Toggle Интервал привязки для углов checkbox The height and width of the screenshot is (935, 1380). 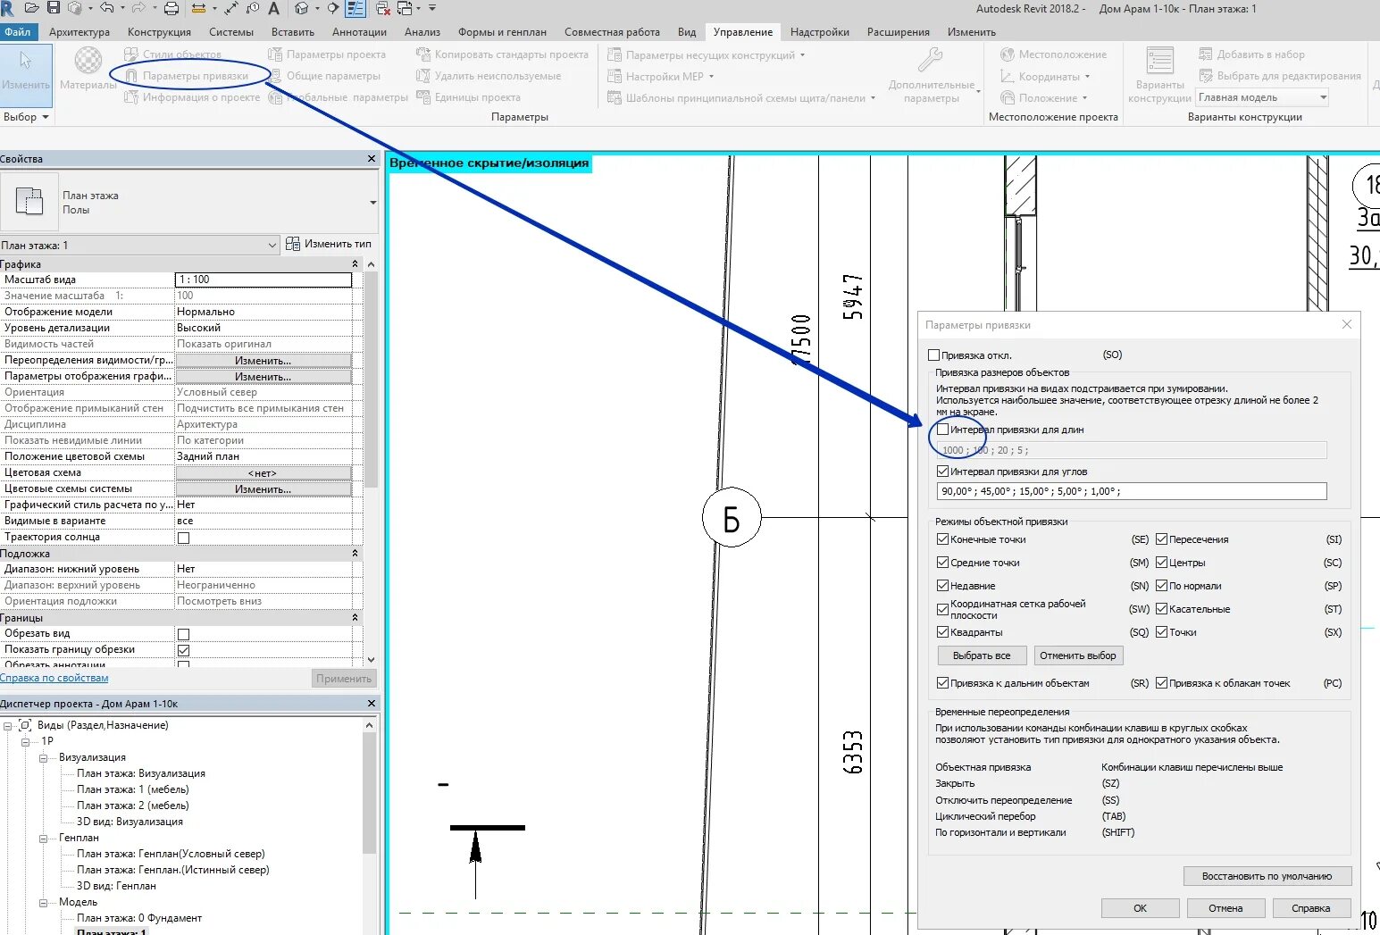tap(943, 472)
